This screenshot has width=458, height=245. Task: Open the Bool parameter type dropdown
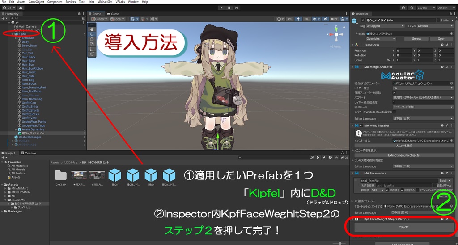[446, 181]
